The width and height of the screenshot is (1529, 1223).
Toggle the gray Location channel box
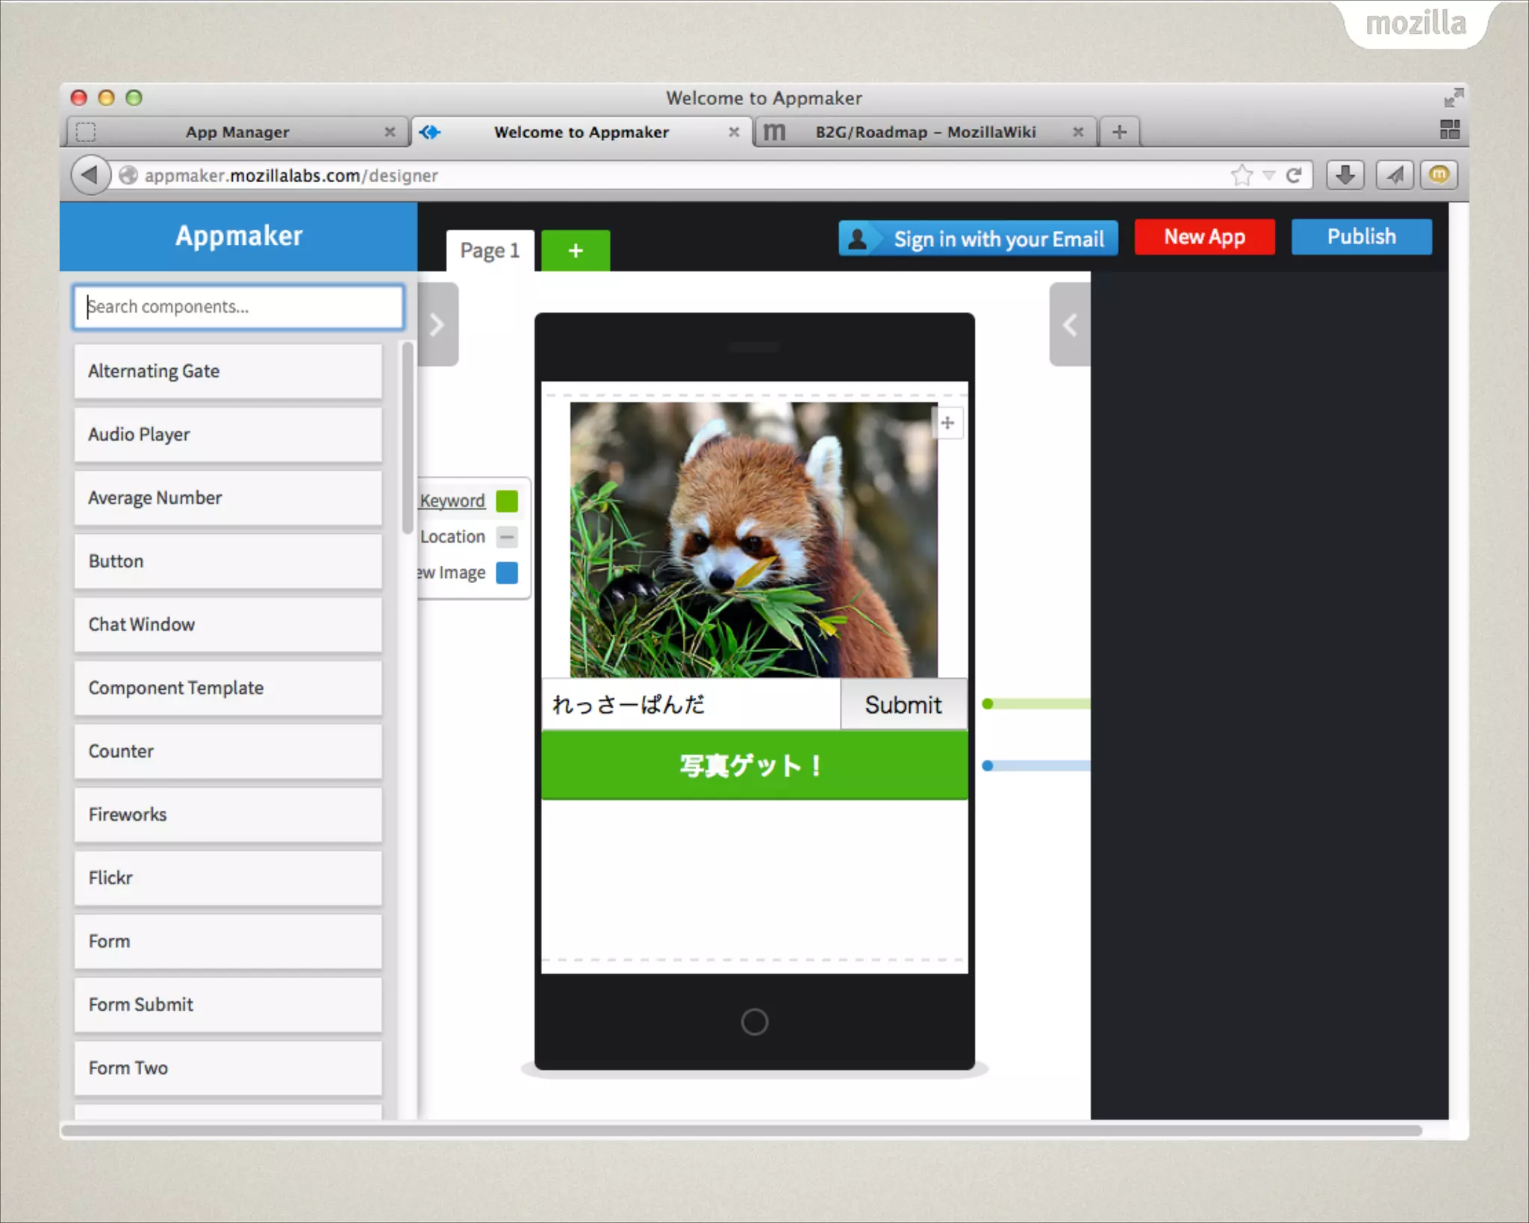(507, 537)
